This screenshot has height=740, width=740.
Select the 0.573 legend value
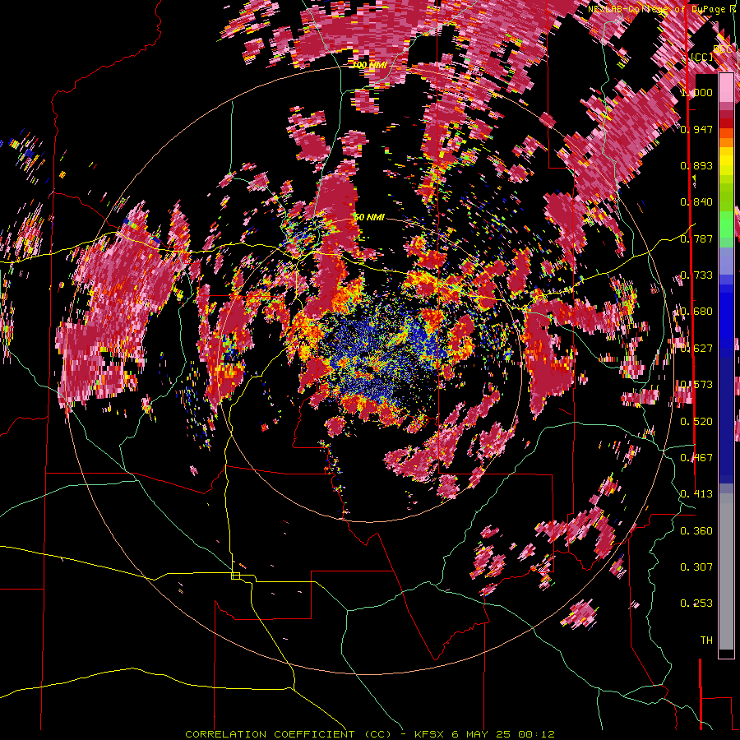pos(696,385)
